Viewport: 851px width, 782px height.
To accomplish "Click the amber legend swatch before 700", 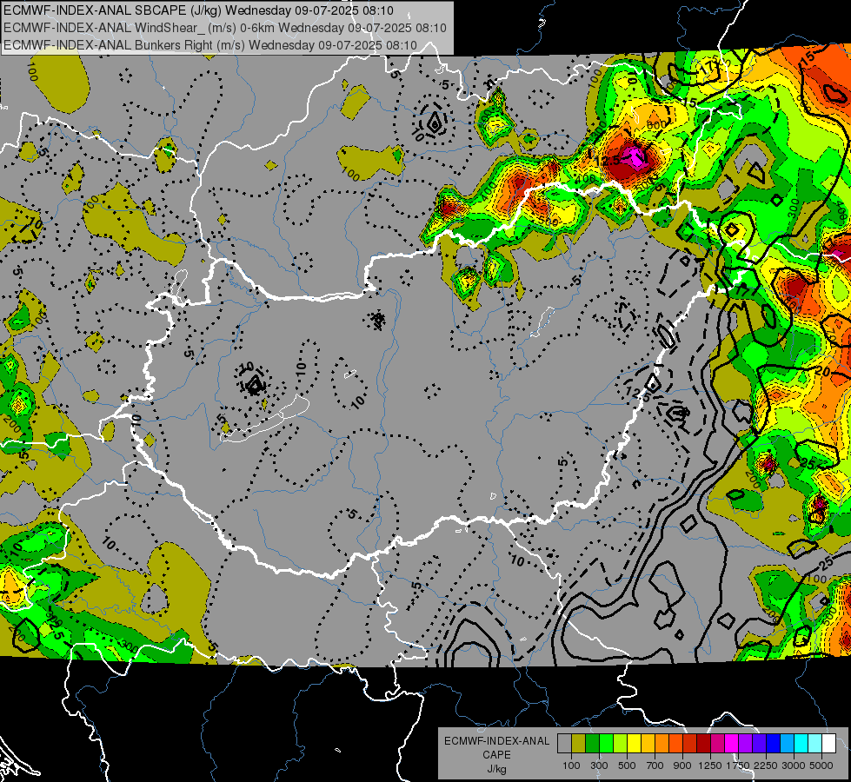I will tap(648, 744).
